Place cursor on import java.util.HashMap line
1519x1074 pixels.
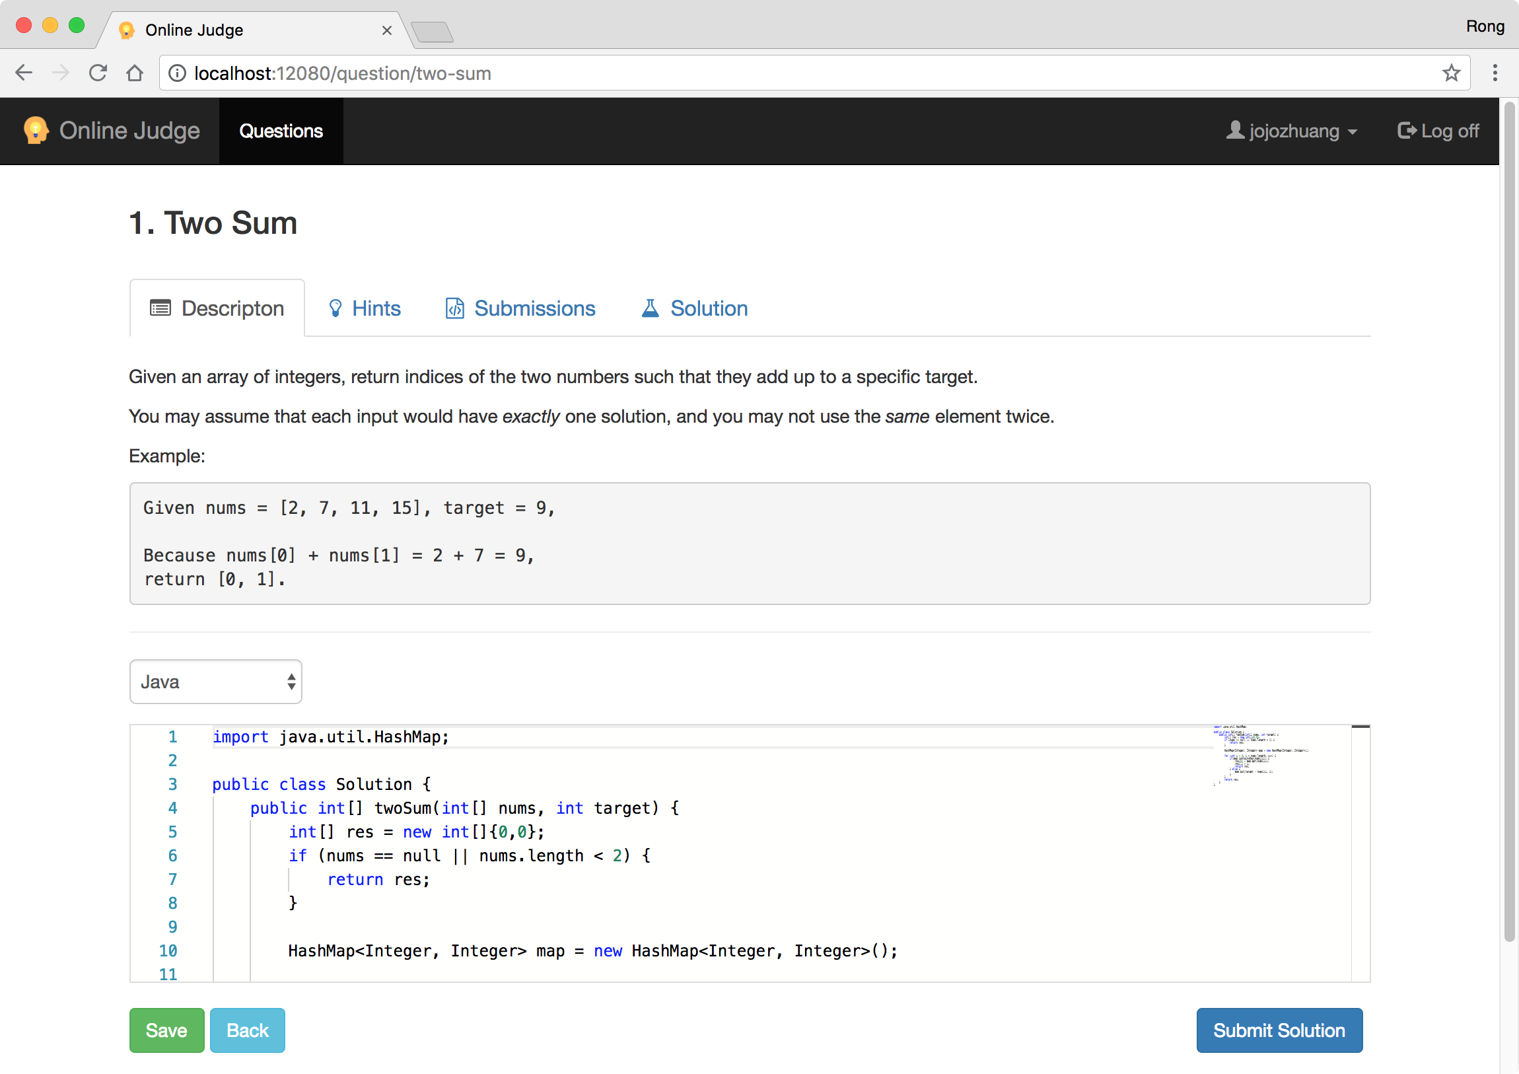click(x=331, y=736)
